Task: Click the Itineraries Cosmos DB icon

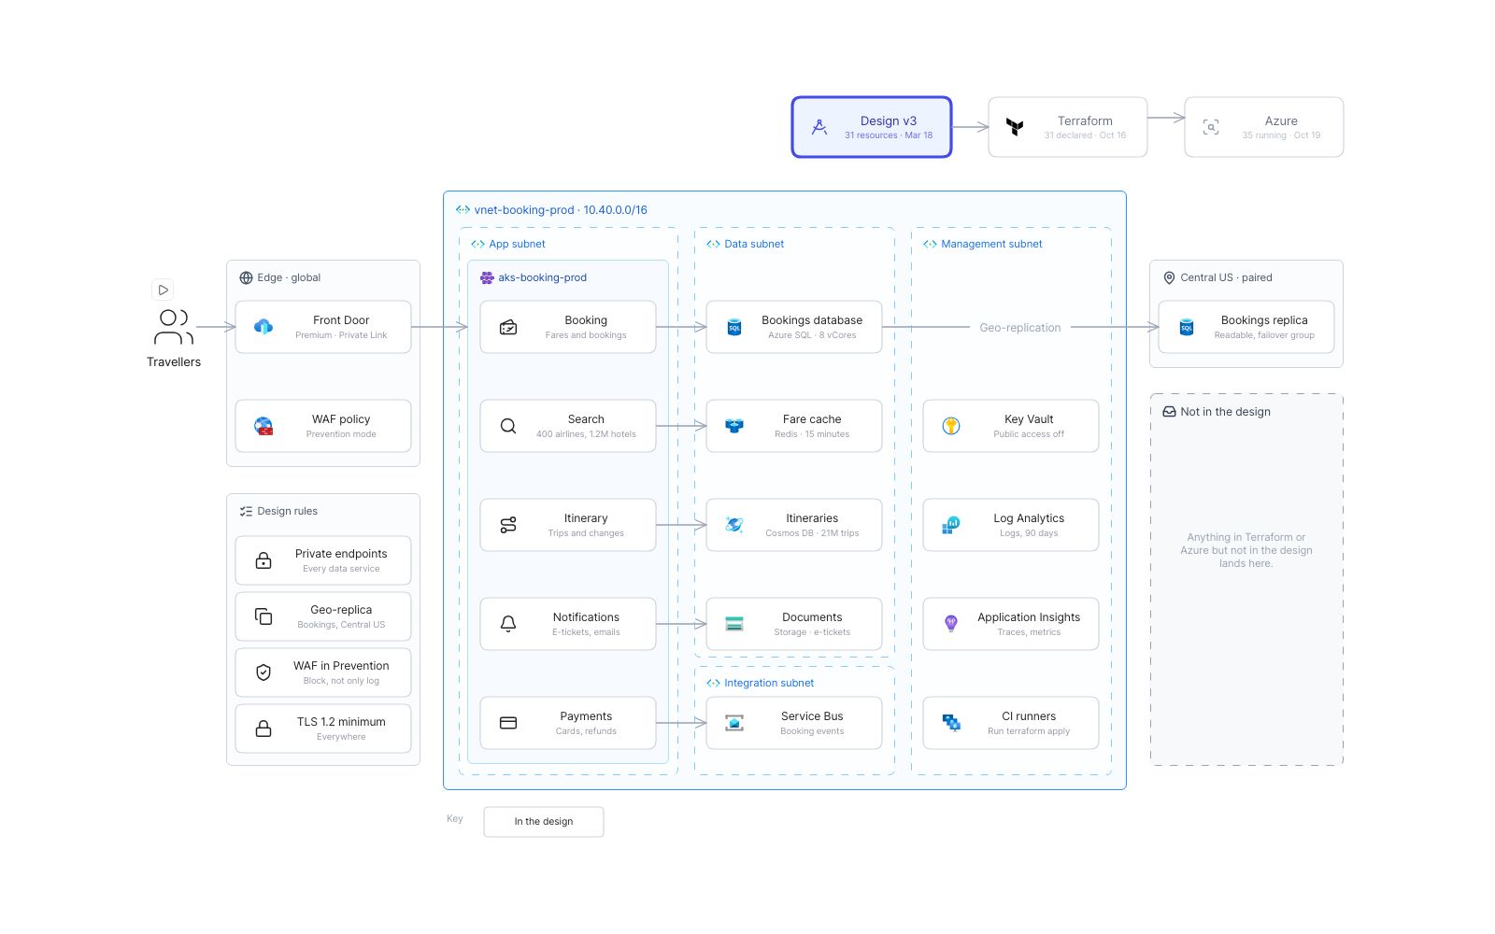Action: click(x=734, y=525)
